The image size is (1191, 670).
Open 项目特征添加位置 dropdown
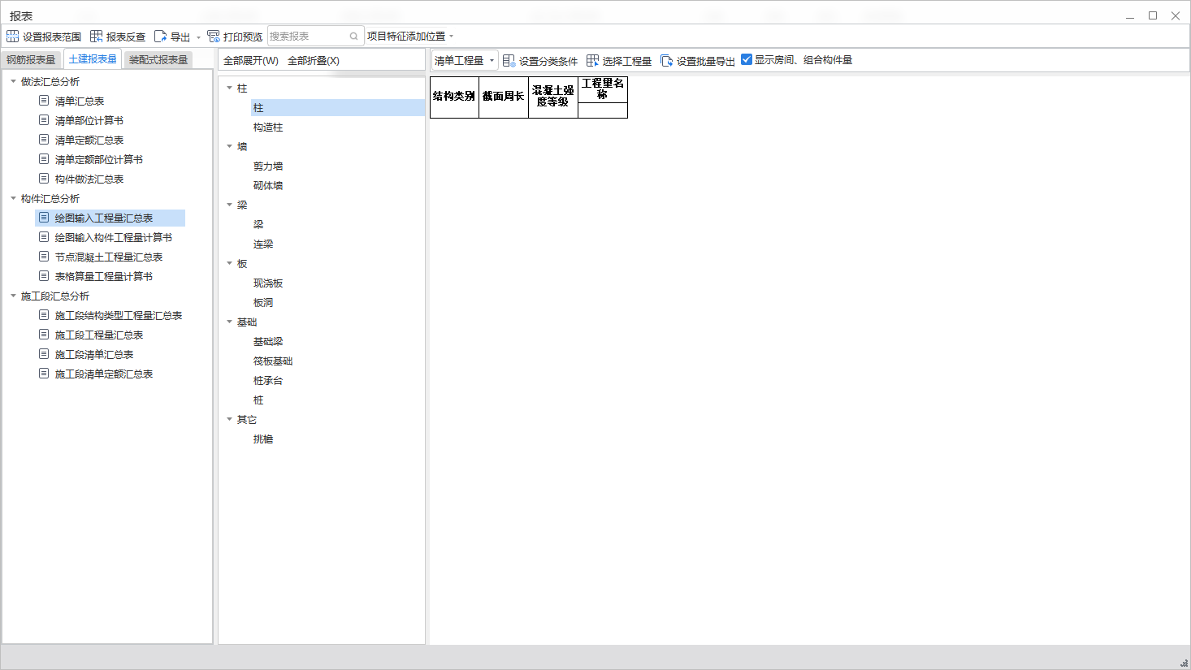[409, 36]
